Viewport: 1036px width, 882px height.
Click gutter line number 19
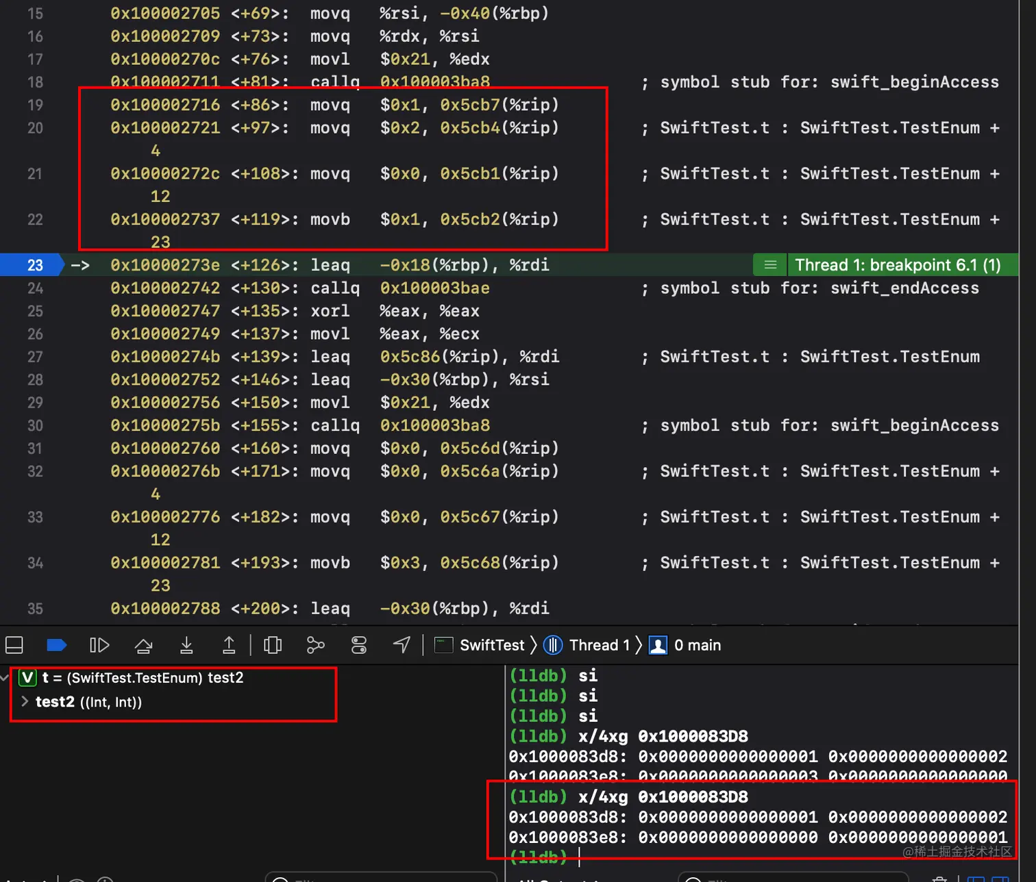coord(35,105)
